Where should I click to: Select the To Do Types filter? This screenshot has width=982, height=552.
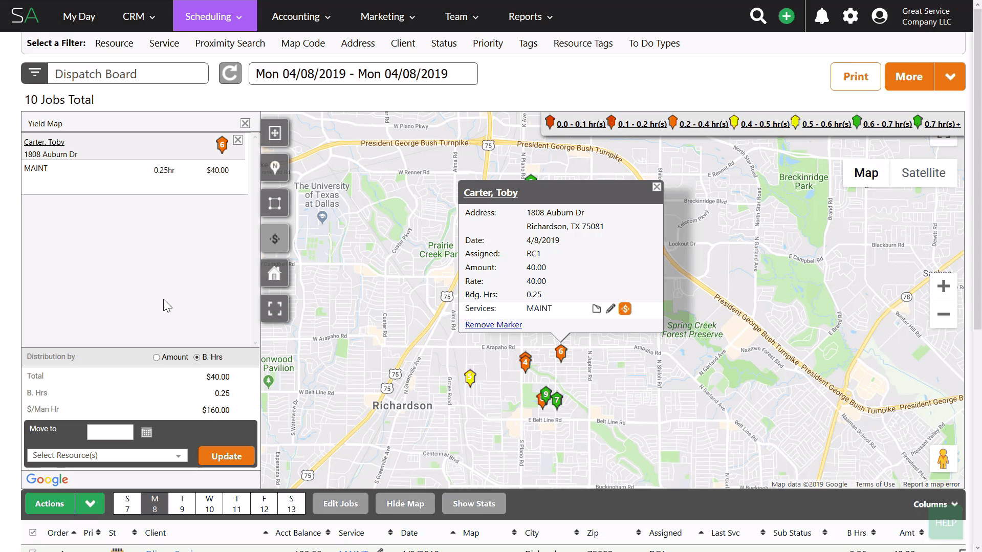654,43
